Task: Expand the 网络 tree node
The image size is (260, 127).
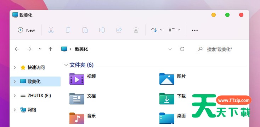Action: (x=15, y=110)
